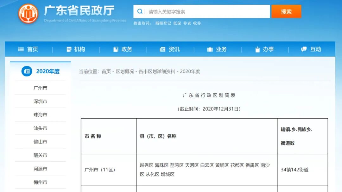Screen dimensions: 342x192
Task: Select hot search term 养老
Action: point(187,23)
